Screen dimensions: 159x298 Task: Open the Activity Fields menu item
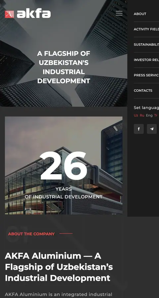(x=146, y=29)
